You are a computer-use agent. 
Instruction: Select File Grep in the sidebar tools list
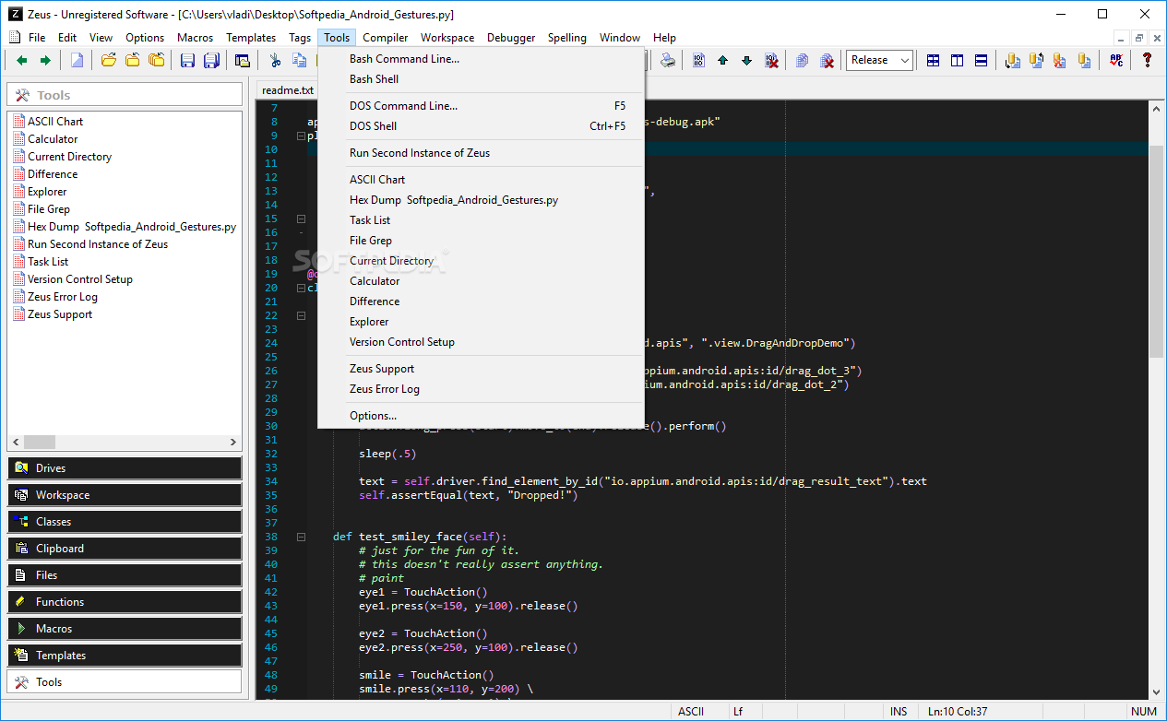[x=49, y=209]
